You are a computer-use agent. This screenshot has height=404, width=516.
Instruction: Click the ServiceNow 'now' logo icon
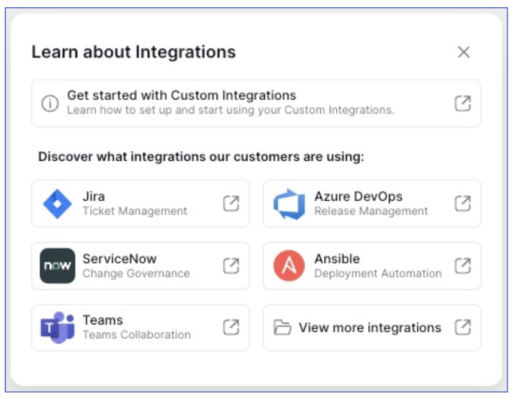57,266
